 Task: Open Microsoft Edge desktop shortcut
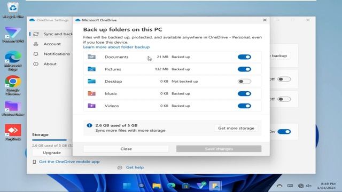(13, 61)
